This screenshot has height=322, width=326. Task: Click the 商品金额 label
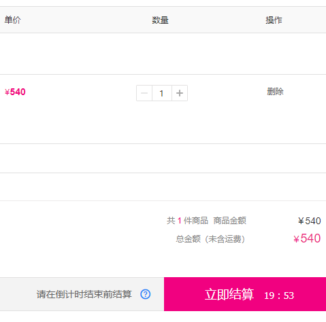(x=230, y=221)
